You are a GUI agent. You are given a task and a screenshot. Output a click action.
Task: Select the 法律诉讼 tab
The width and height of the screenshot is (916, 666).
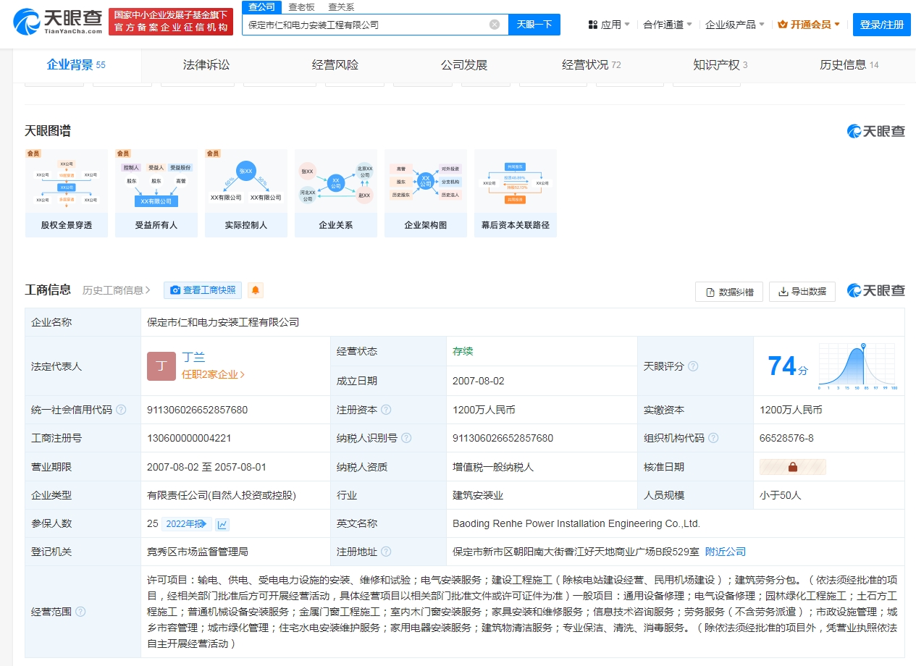[206, 64]
